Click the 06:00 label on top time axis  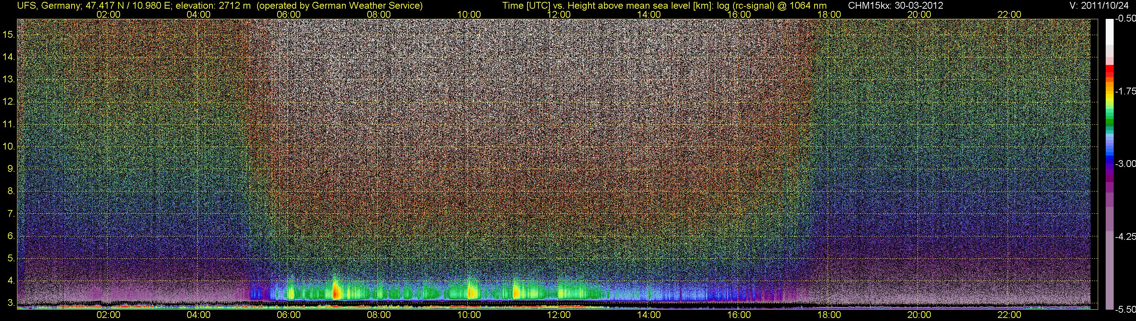[289, 14]
